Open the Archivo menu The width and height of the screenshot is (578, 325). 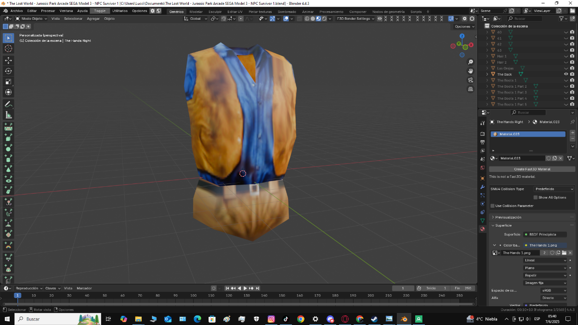pos(16,11)
